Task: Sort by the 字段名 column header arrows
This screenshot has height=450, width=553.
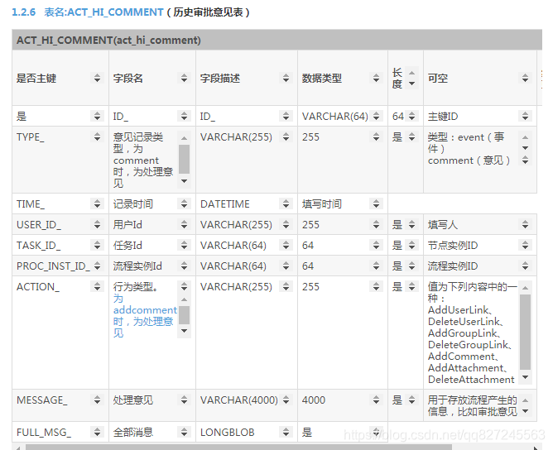Action: 184,78
